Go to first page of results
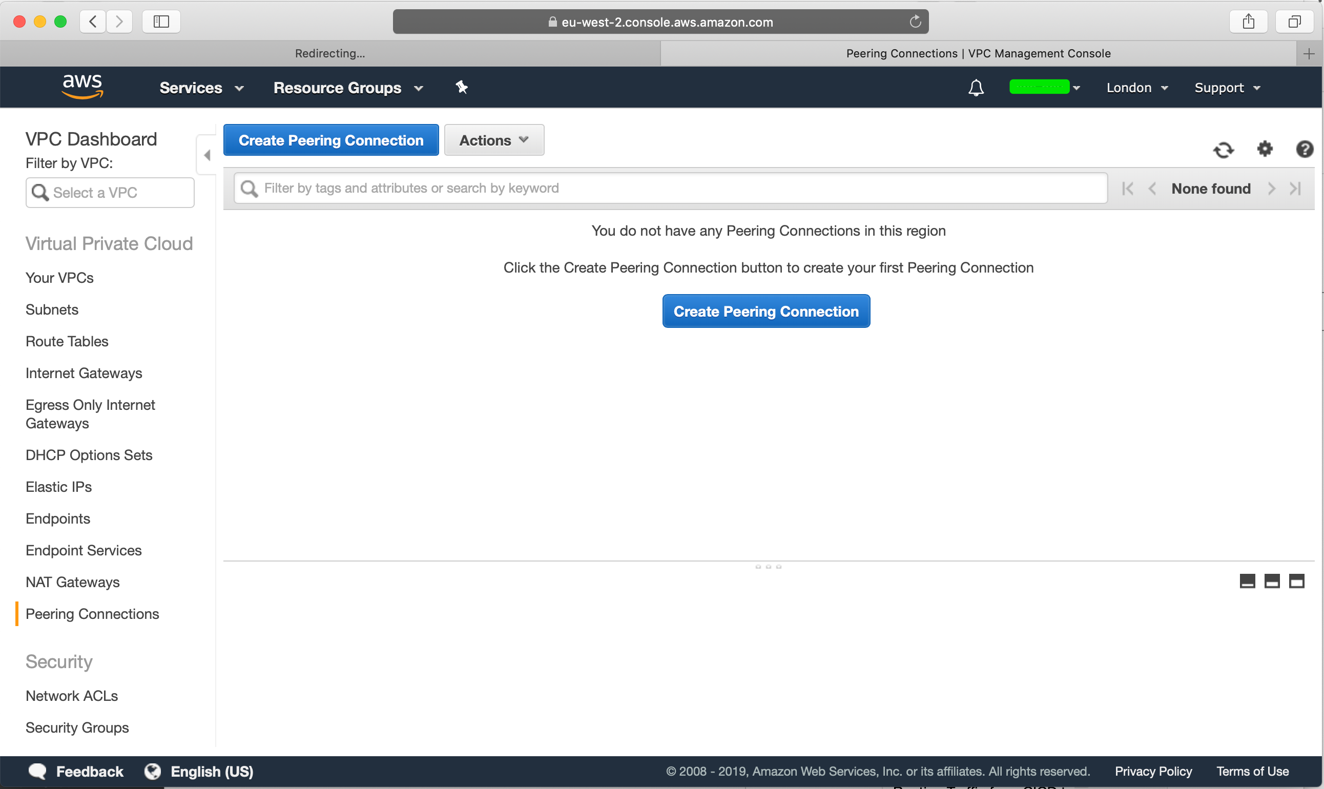 pos(1127,188)
